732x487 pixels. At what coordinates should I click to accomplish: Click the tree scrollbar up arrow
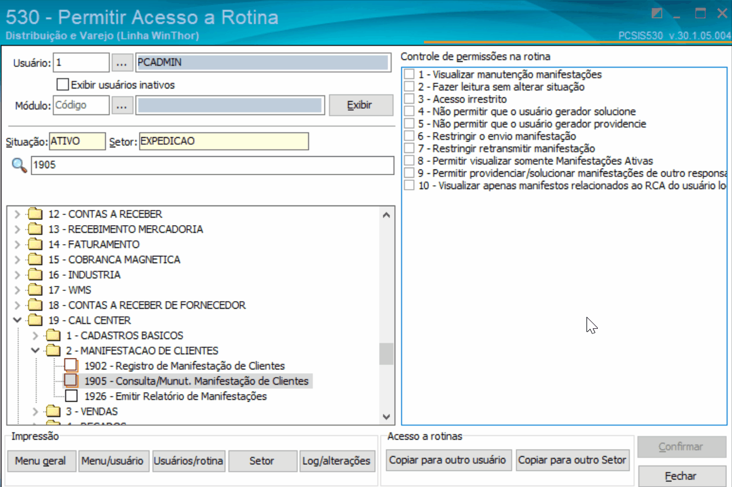pyautogui.click(x=387, y=215)
